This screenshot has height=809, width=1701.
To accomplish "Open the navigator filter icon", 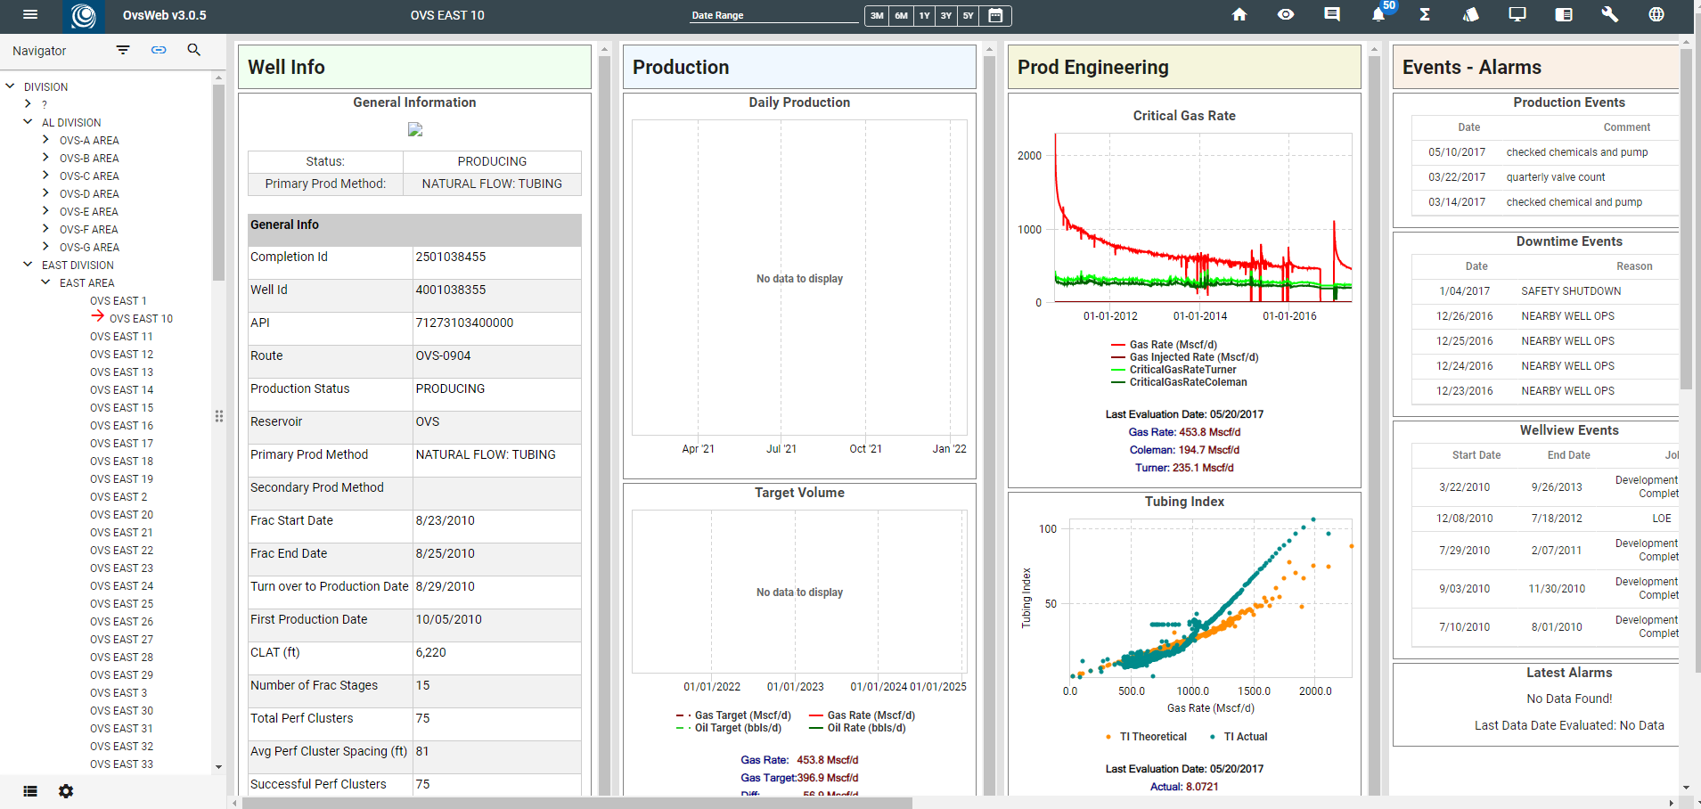I will click(x=123, y=50).
